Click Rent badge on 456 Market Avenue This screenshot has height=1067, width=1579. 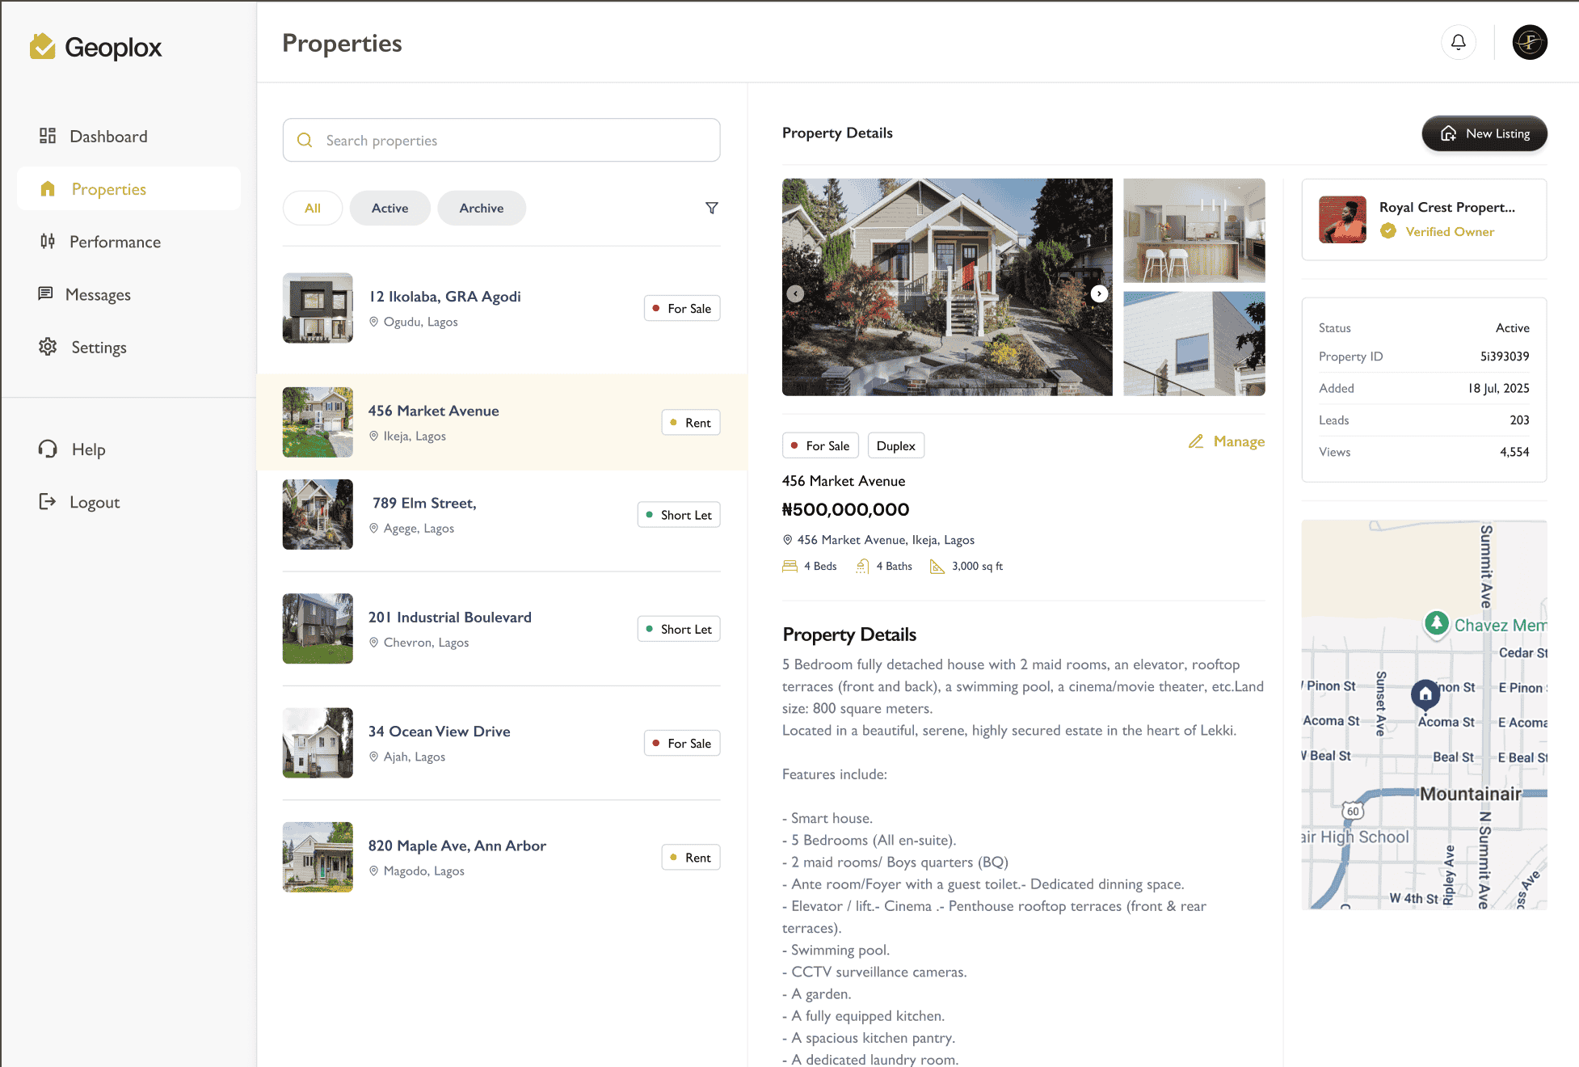(x=691, y=422)
